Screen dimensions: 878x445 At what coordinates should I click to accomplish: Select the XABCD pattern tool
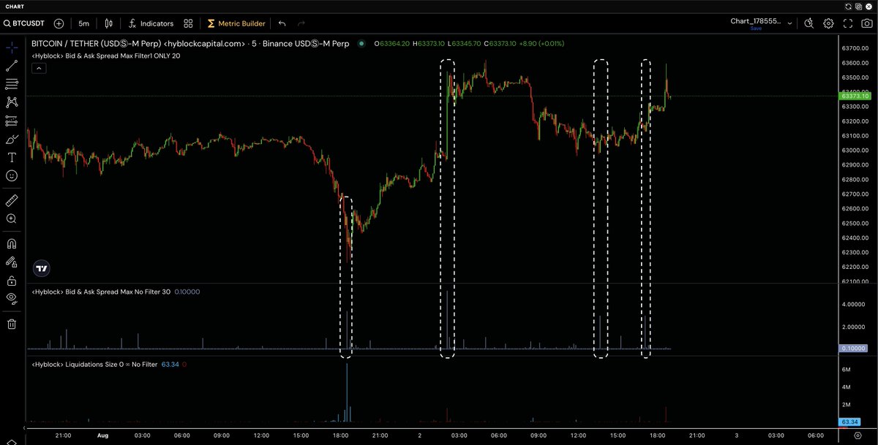(x=12, y=103)
